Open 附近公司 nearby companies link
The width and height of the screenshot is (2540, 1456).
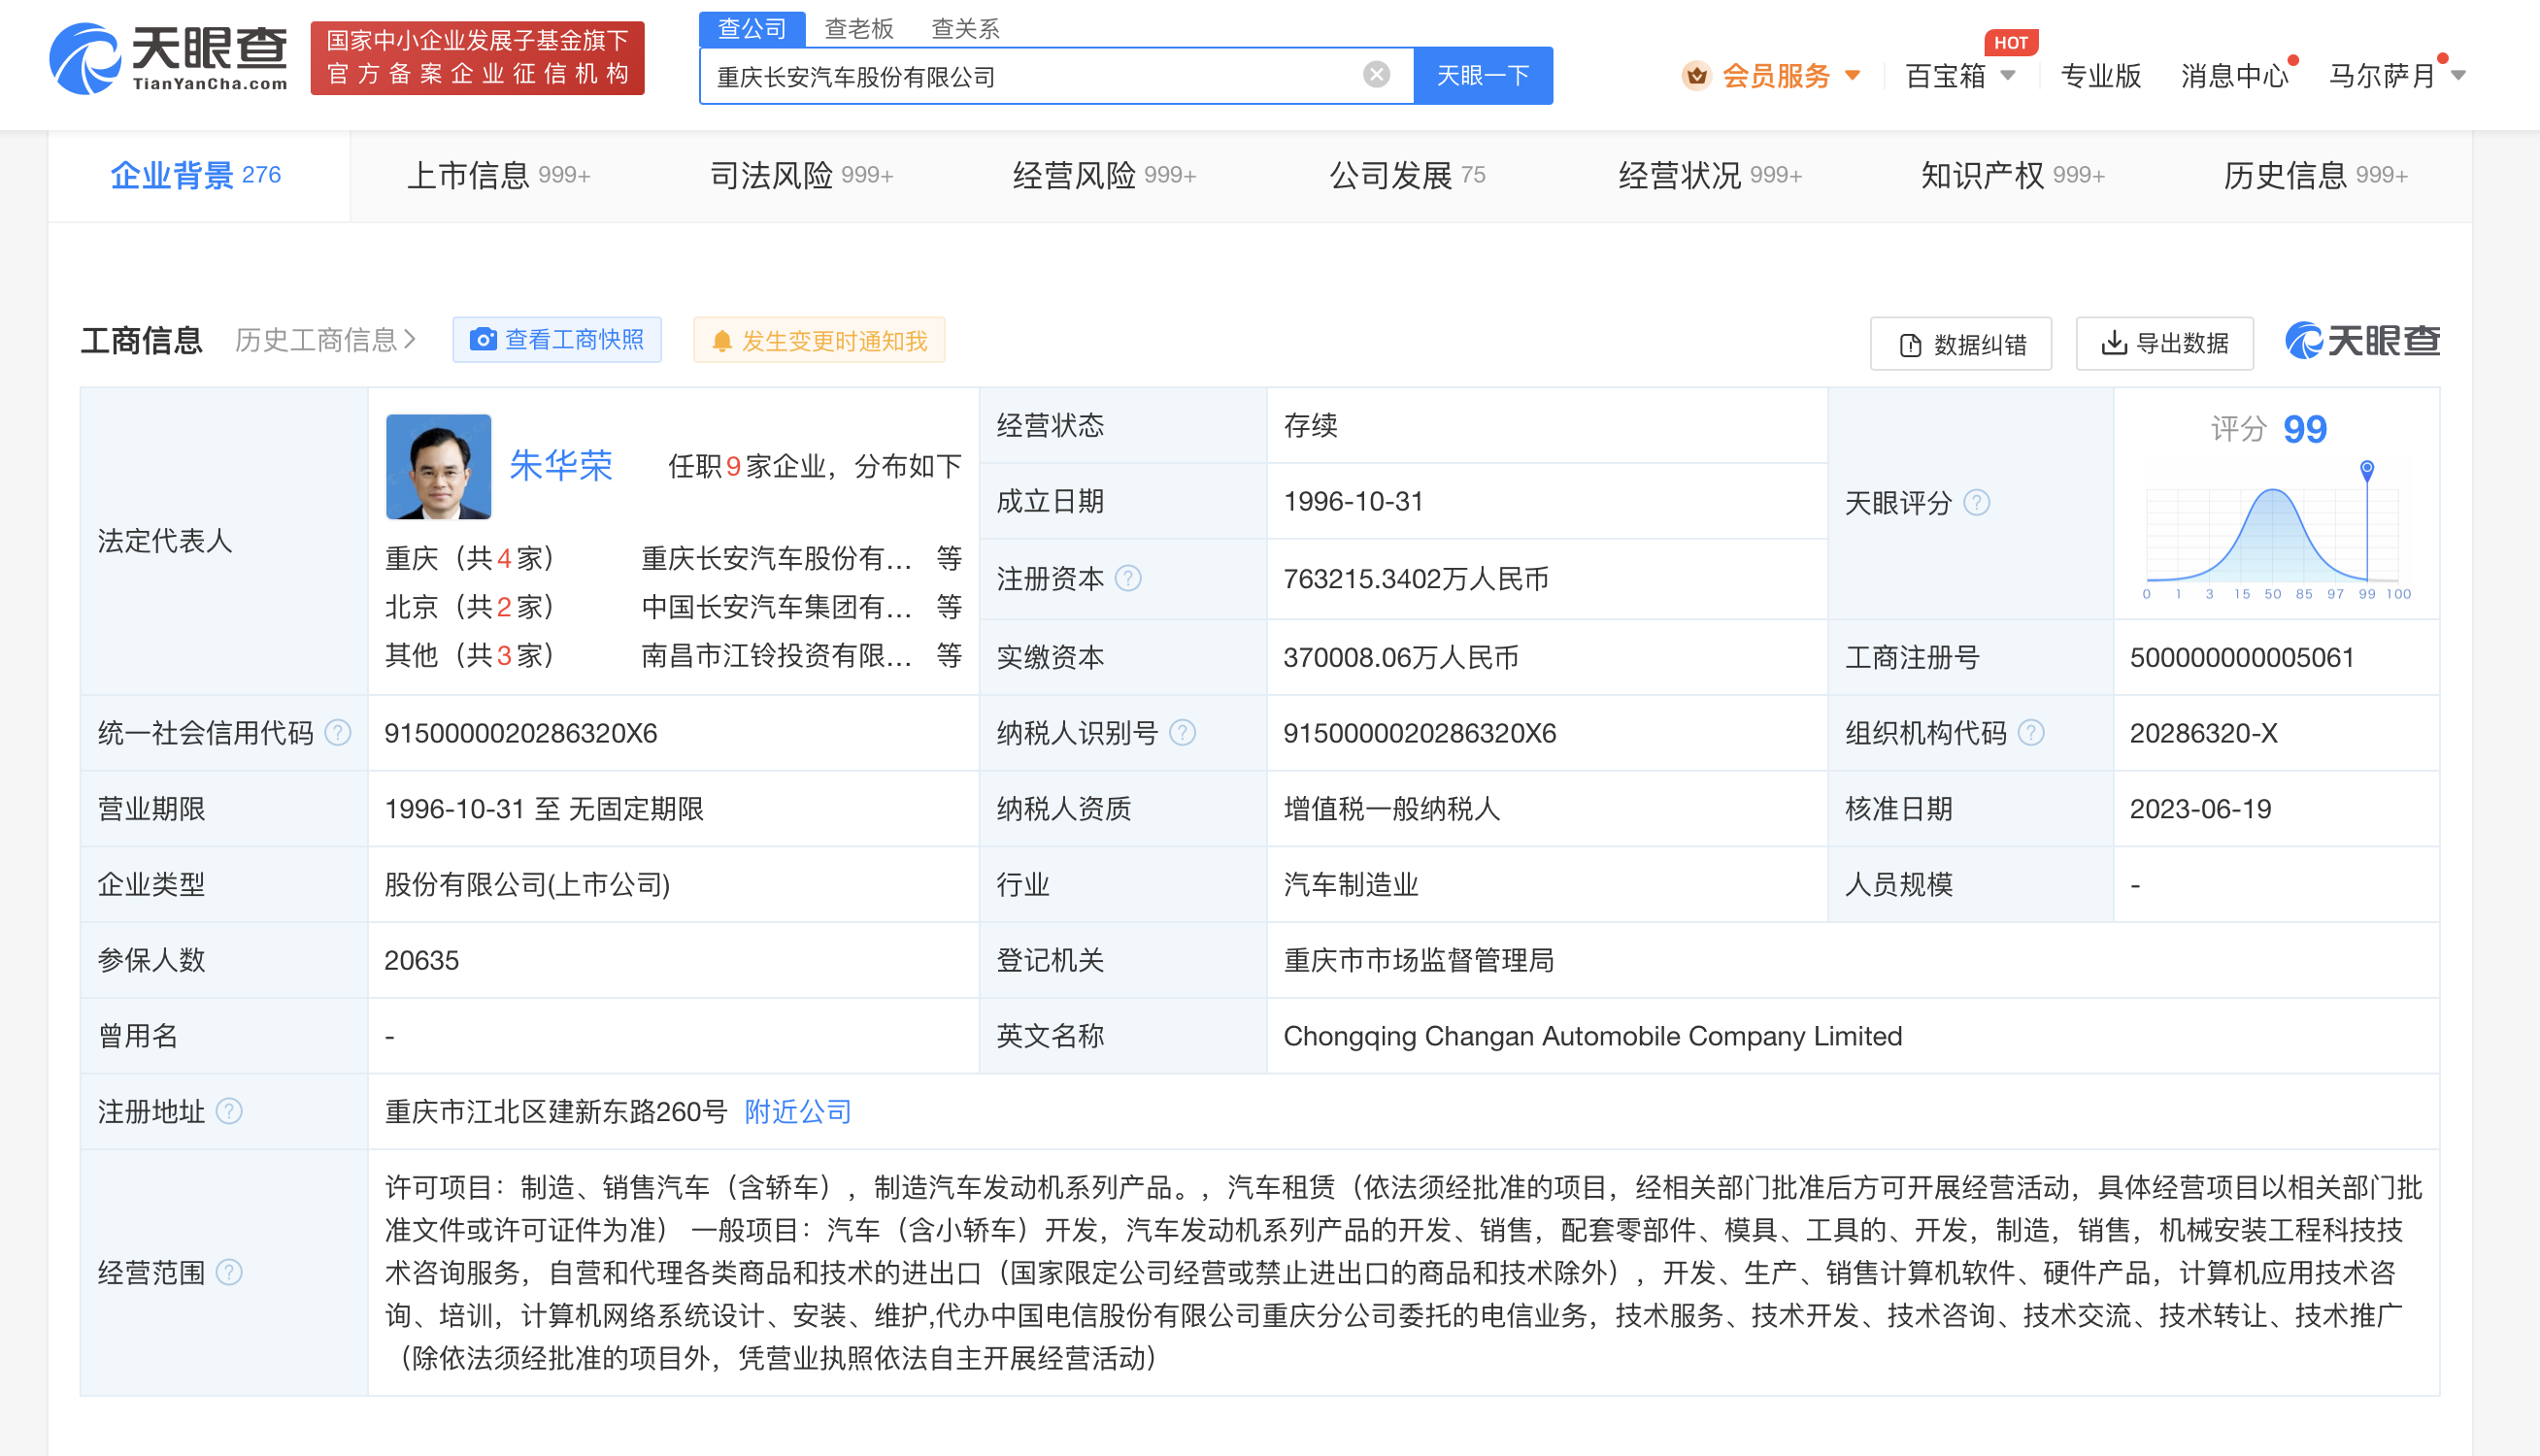coord(797,1111)
